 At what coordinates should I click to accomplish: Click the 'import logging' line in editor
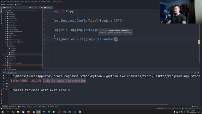pyautogui.click(x=66, y=11)
